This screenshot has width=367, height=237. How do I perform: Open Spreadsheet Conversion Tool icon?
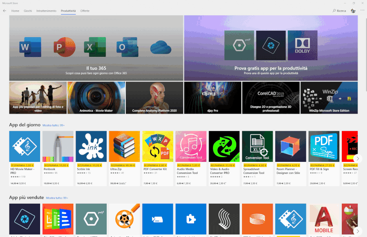click(257, 146)
